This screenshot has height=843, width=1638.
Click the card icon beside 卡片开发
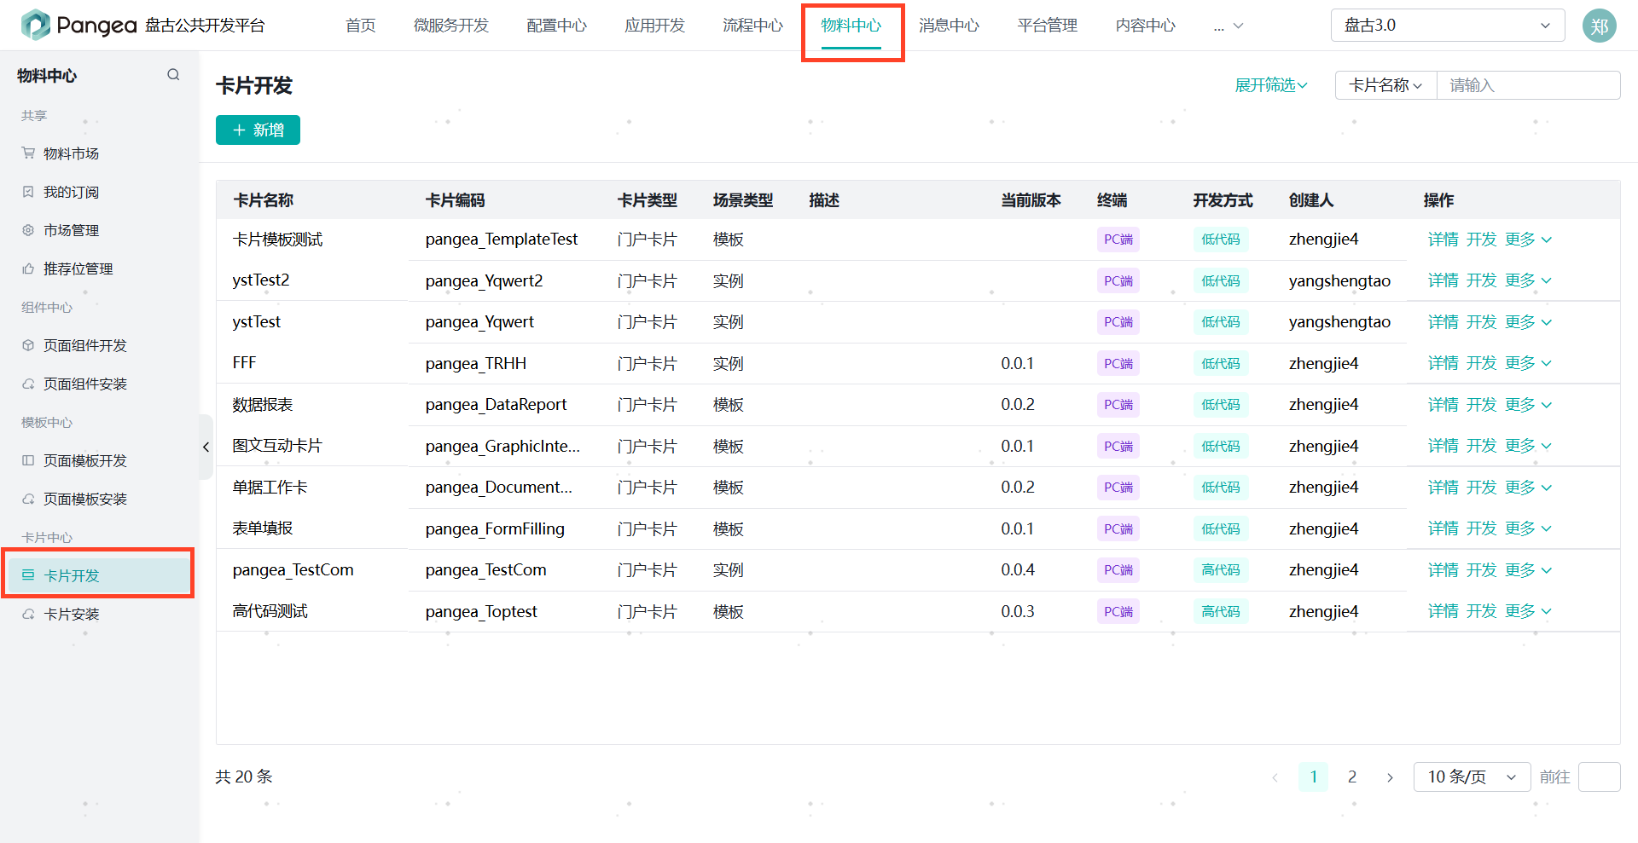(28, 575)
